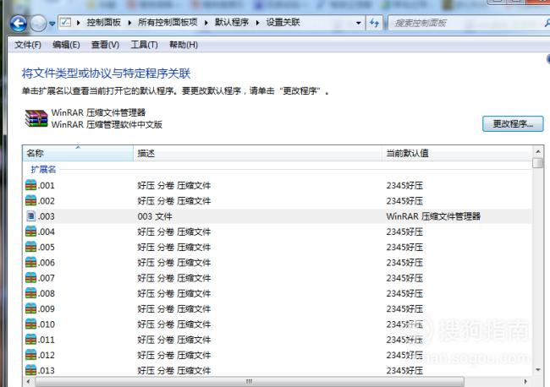Image resolution: width=550 pixels, height=387 pixels.
Task: Select 设置关联 breadcrumb segment
Action: pyautogui.click(x=283, y=23)
